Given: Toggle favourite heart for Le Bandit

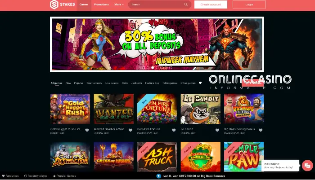Looking at the screenshot, I should [x=217, y=130].
